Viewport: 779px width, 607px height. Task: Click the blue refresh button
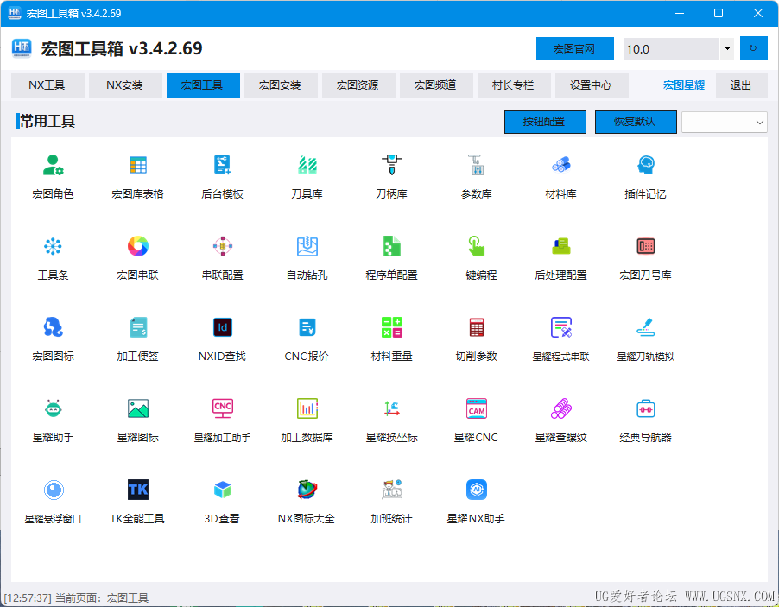[x=753, y=48]
